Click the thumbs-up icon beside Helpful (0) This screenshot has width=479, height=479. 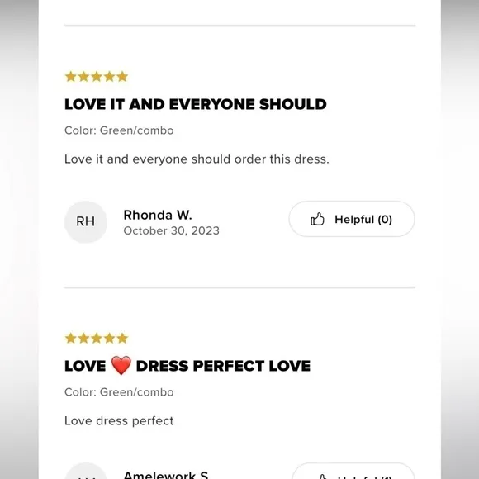(x=317, y=219)
